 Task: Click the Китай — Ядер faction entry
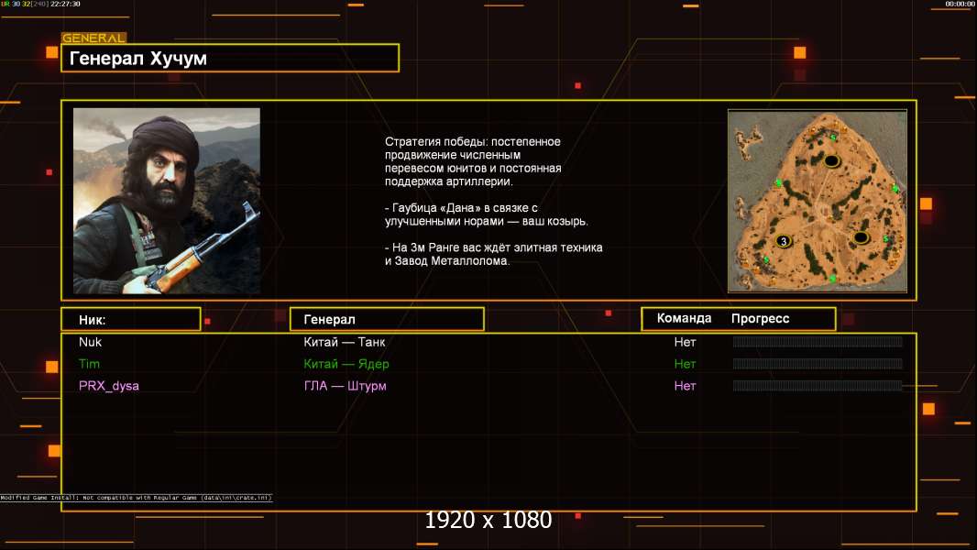point(346,365)
